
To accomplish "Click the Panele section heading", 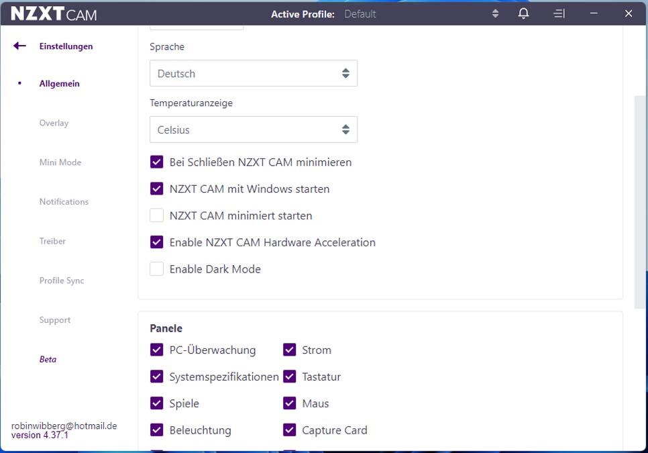I will [166, 328].
